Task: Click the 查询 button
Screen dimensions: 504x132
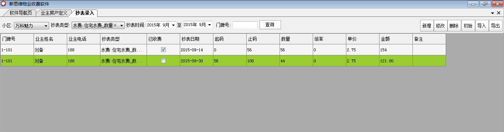Action: tap(270, 25)
